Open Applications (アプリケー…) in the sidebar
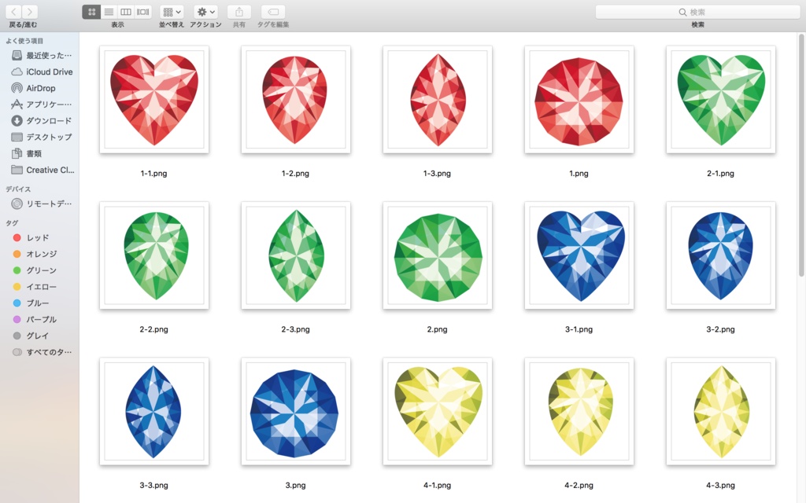This screenshot has height=503, width=806. 41,105
